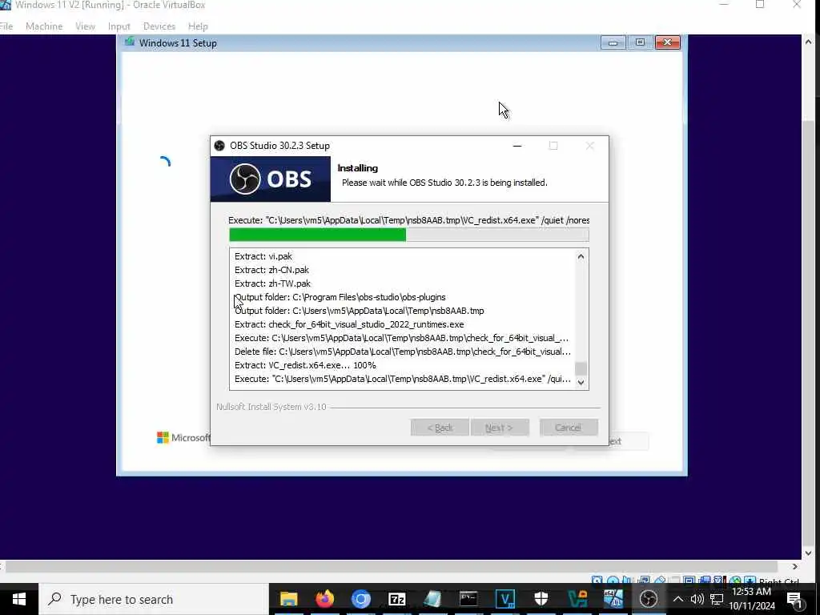
Task: Open the VirtualBox Input menu
Action: click(x=119, y=26)
